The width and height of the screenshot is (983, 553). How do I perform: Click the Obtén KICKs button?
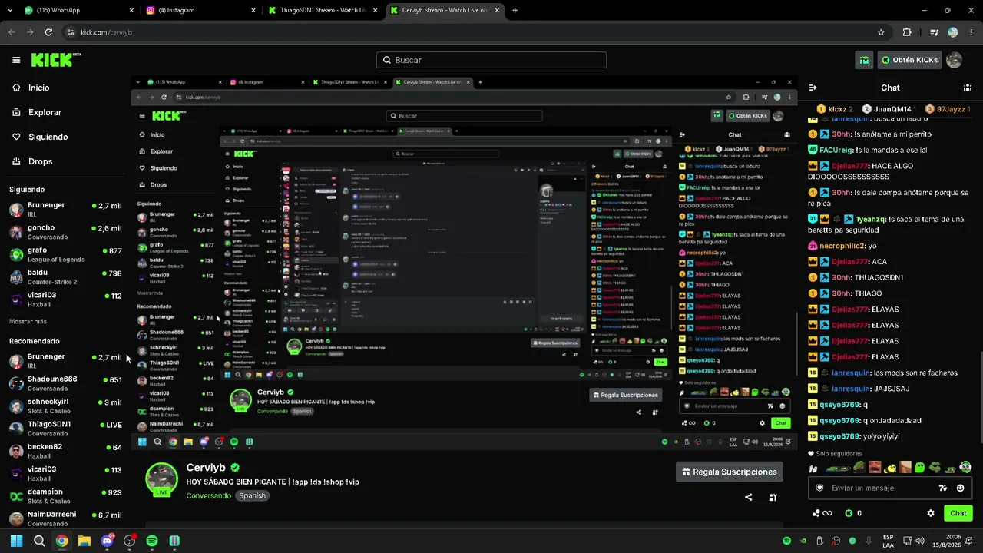click(x=909, y=60)
